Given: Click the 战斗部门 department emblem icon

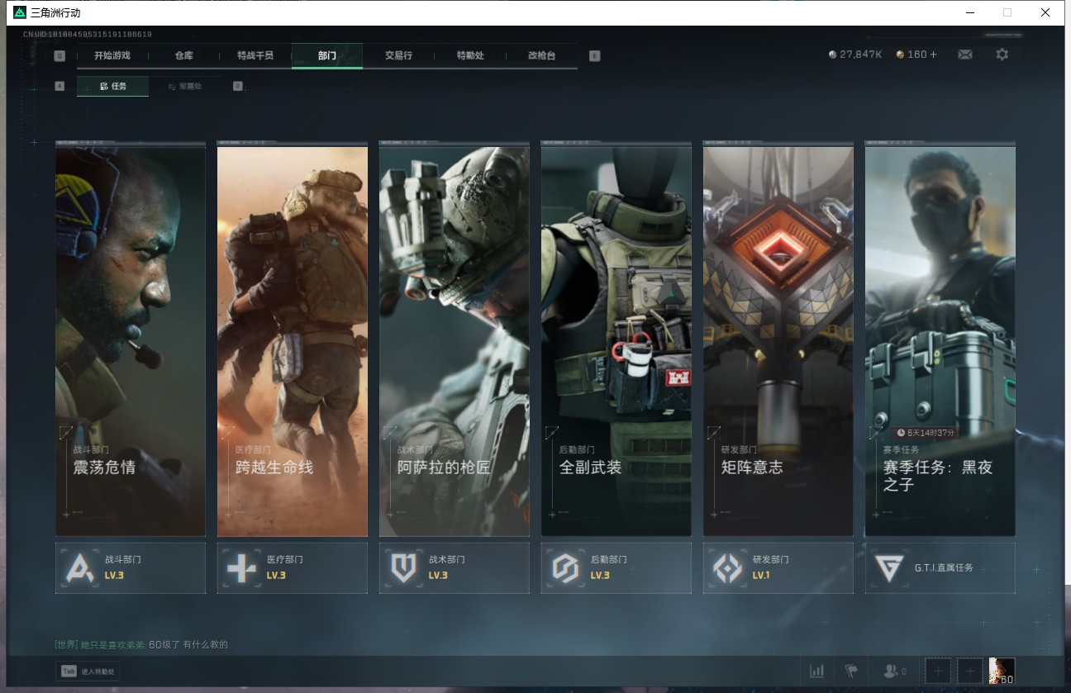Looking at the screenshot, I should point(80,568).
